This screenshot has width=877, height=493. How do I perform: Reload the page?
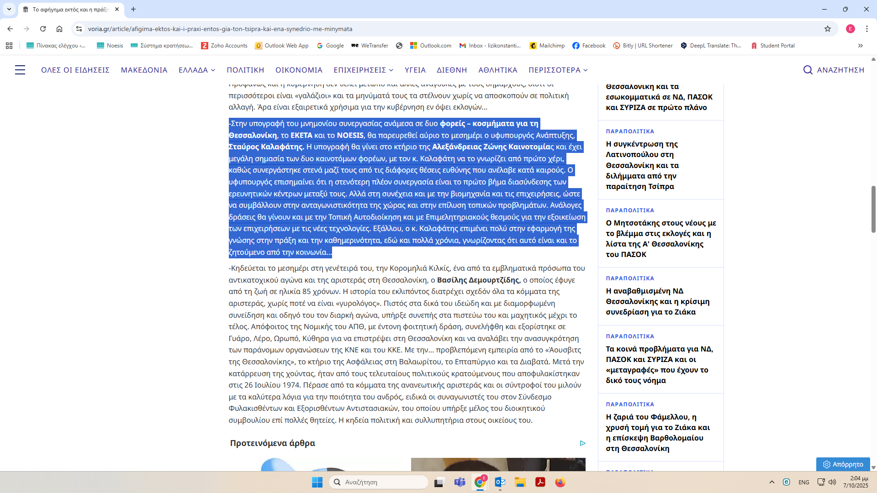pos(43,29)
